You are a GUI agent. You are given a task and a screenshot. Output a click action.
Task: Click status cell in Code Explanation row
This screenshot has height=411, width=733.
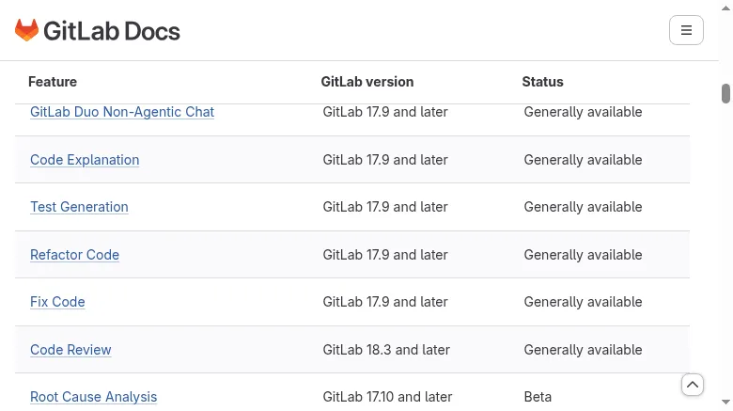583,160
